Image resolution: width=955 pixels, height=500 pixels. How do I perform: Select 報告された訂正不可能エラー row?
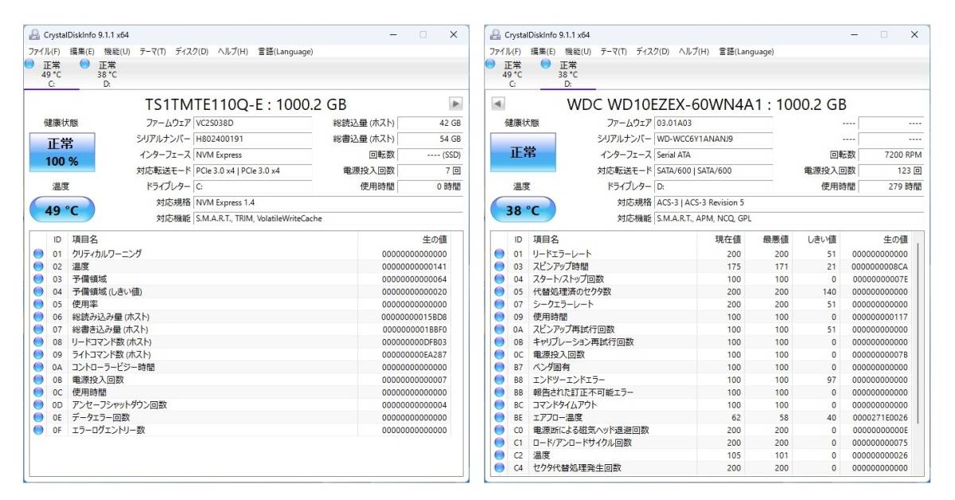(701, 393)
